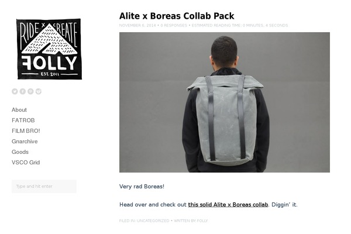Focus the 'Type and hit enter' search field

(44, 186)
